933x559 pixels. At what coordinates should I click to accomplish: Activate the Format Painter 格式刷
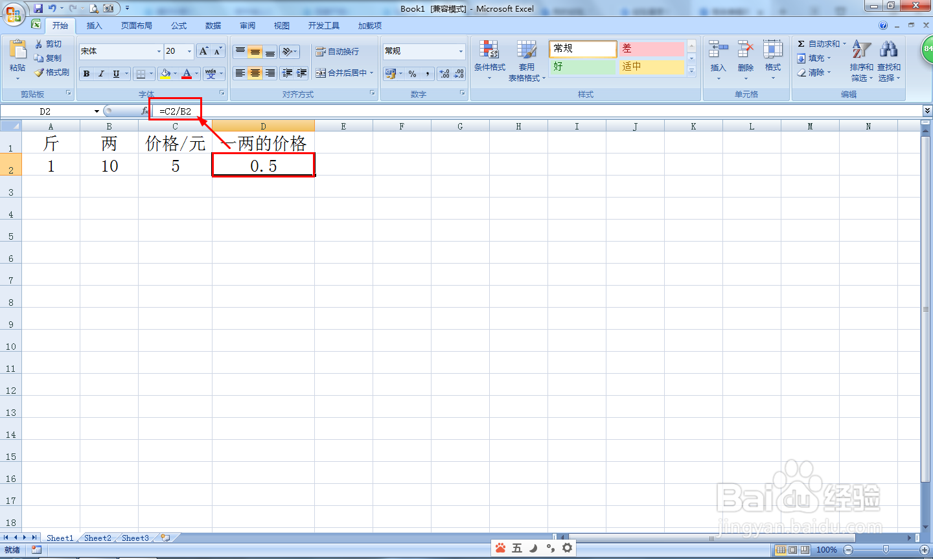pyautogui.click(x=52, y=73)
